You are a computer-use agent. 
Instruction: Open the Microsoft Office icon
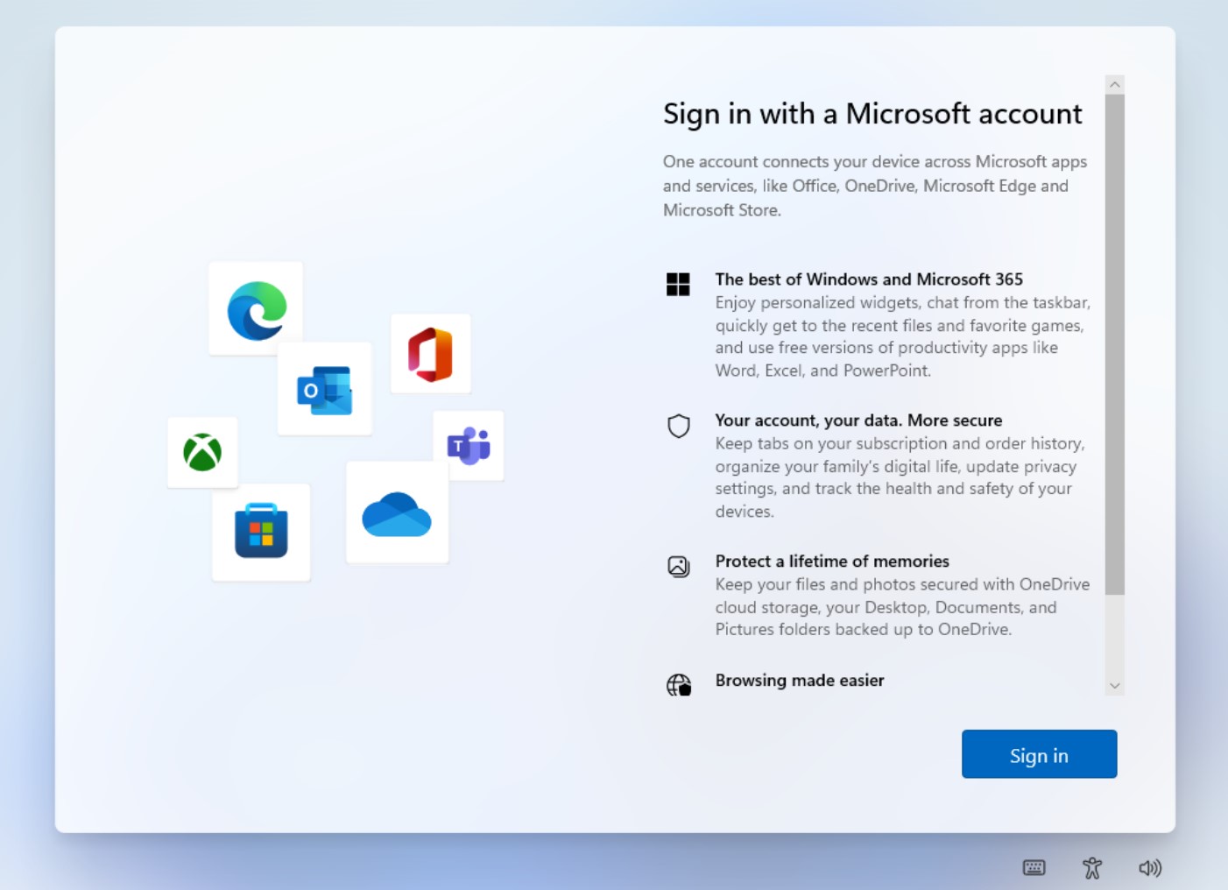click(430, 353)
